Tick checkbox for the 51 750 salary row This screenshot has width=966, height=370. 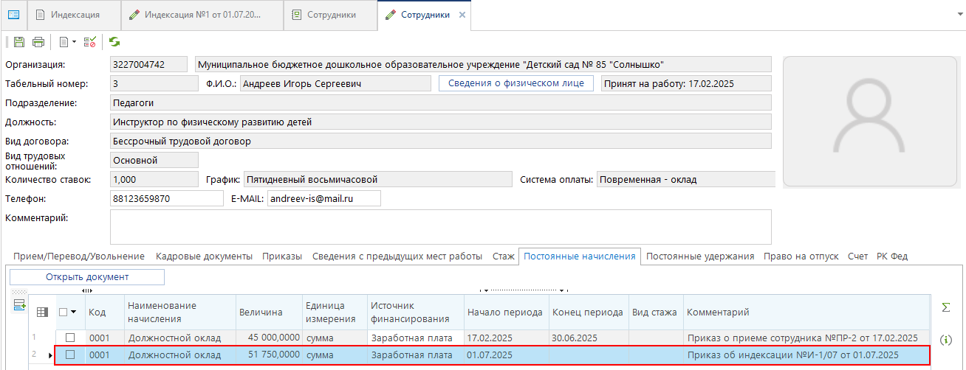70,355
